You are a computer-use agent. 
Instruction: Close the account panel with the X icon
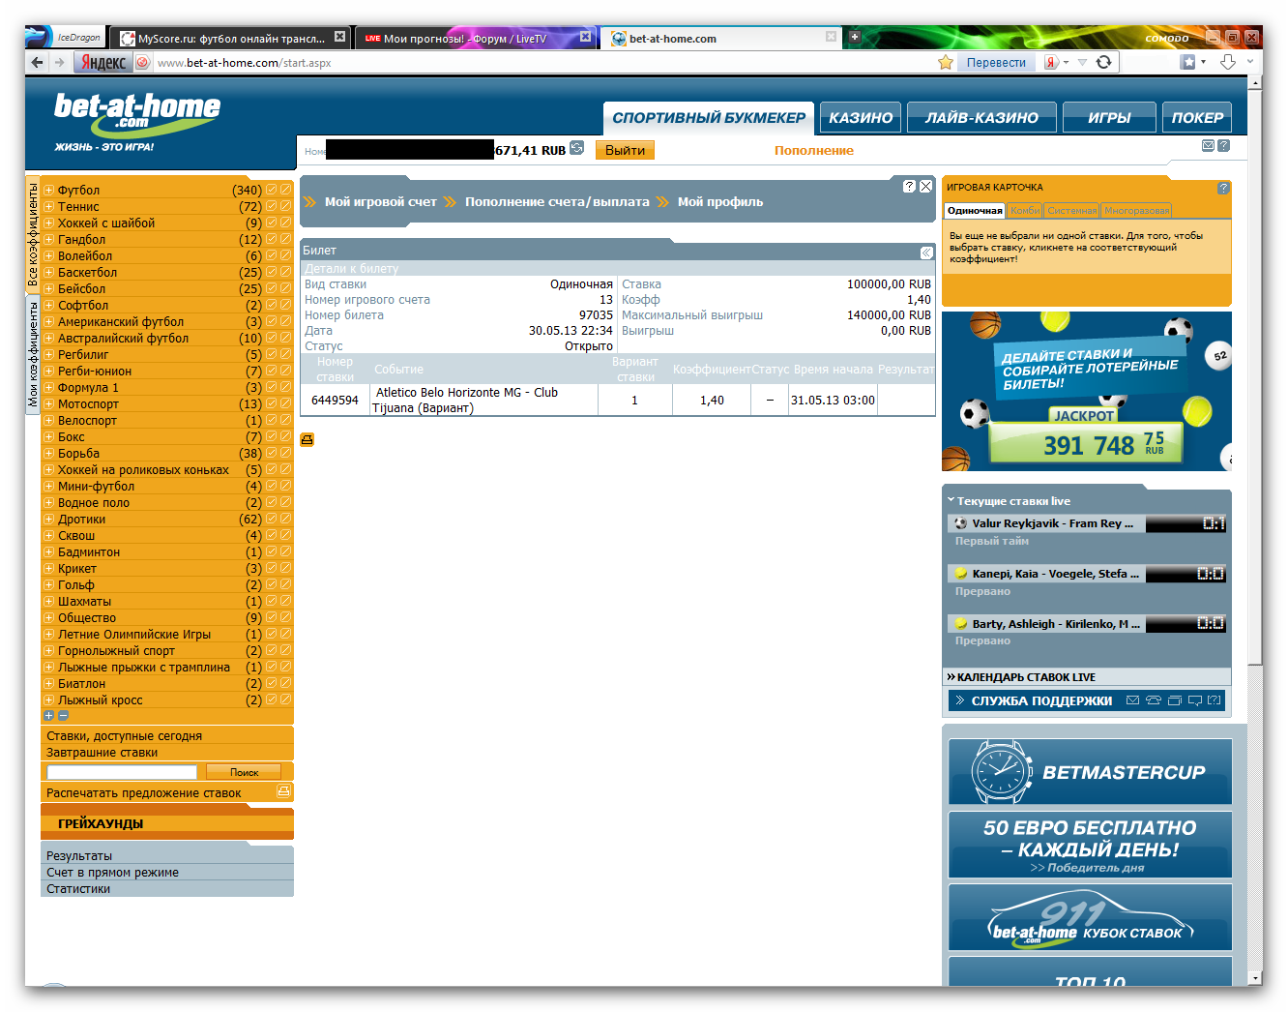pyautogui.click(x=925, y=186)
